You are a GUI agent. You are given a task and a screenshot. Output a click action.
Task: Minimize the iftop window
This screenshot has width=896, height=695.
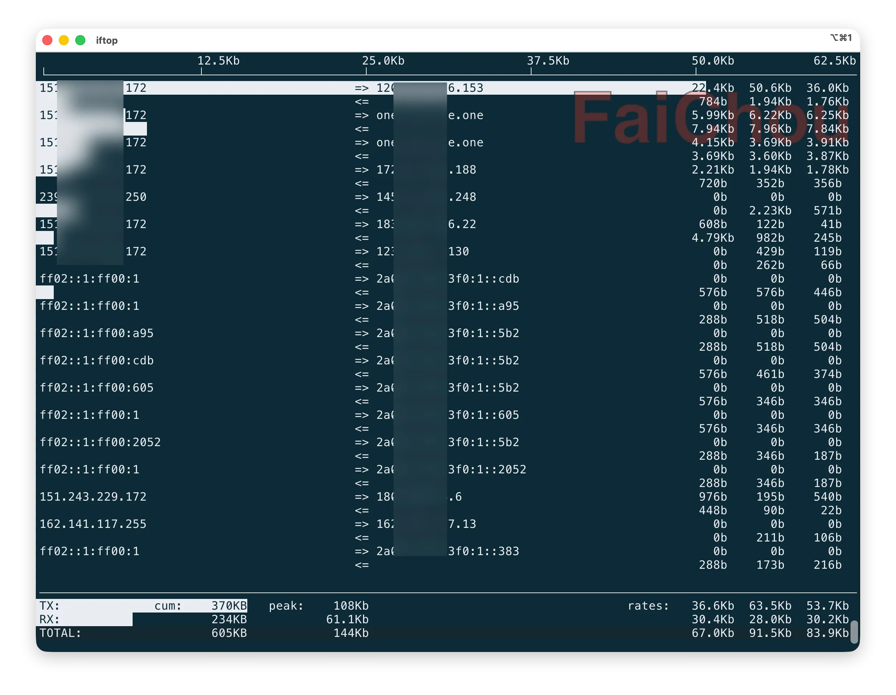[64, 40]
